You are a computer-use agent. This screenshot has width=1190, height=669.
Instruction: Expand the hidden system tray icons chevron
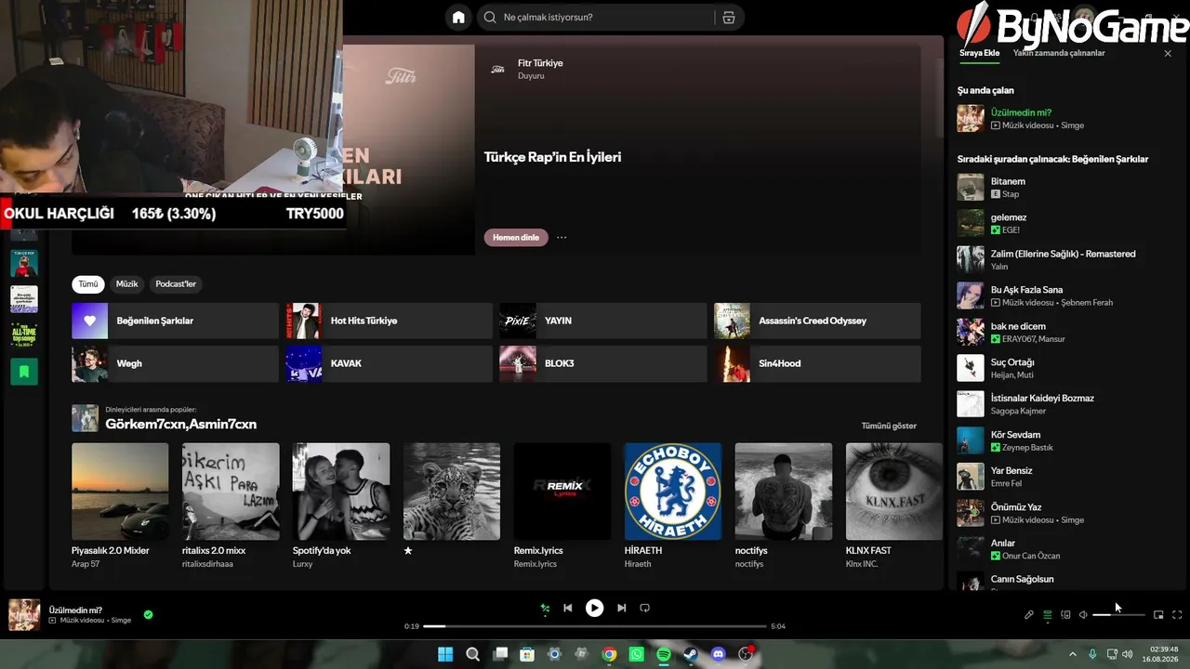pos(1073,654)
